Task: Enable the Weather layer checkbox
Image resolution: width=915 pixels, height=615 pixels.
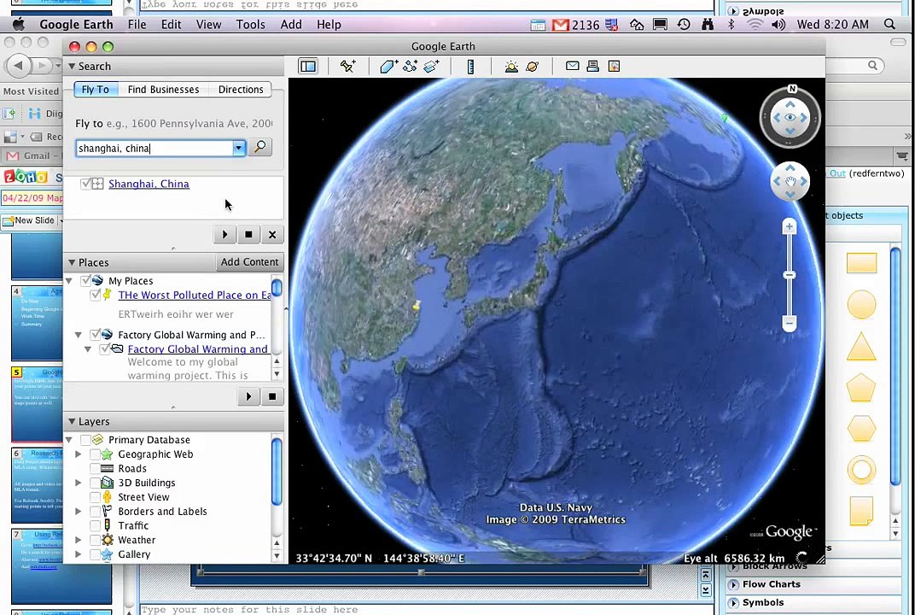Action: click(x=95, y=540)
